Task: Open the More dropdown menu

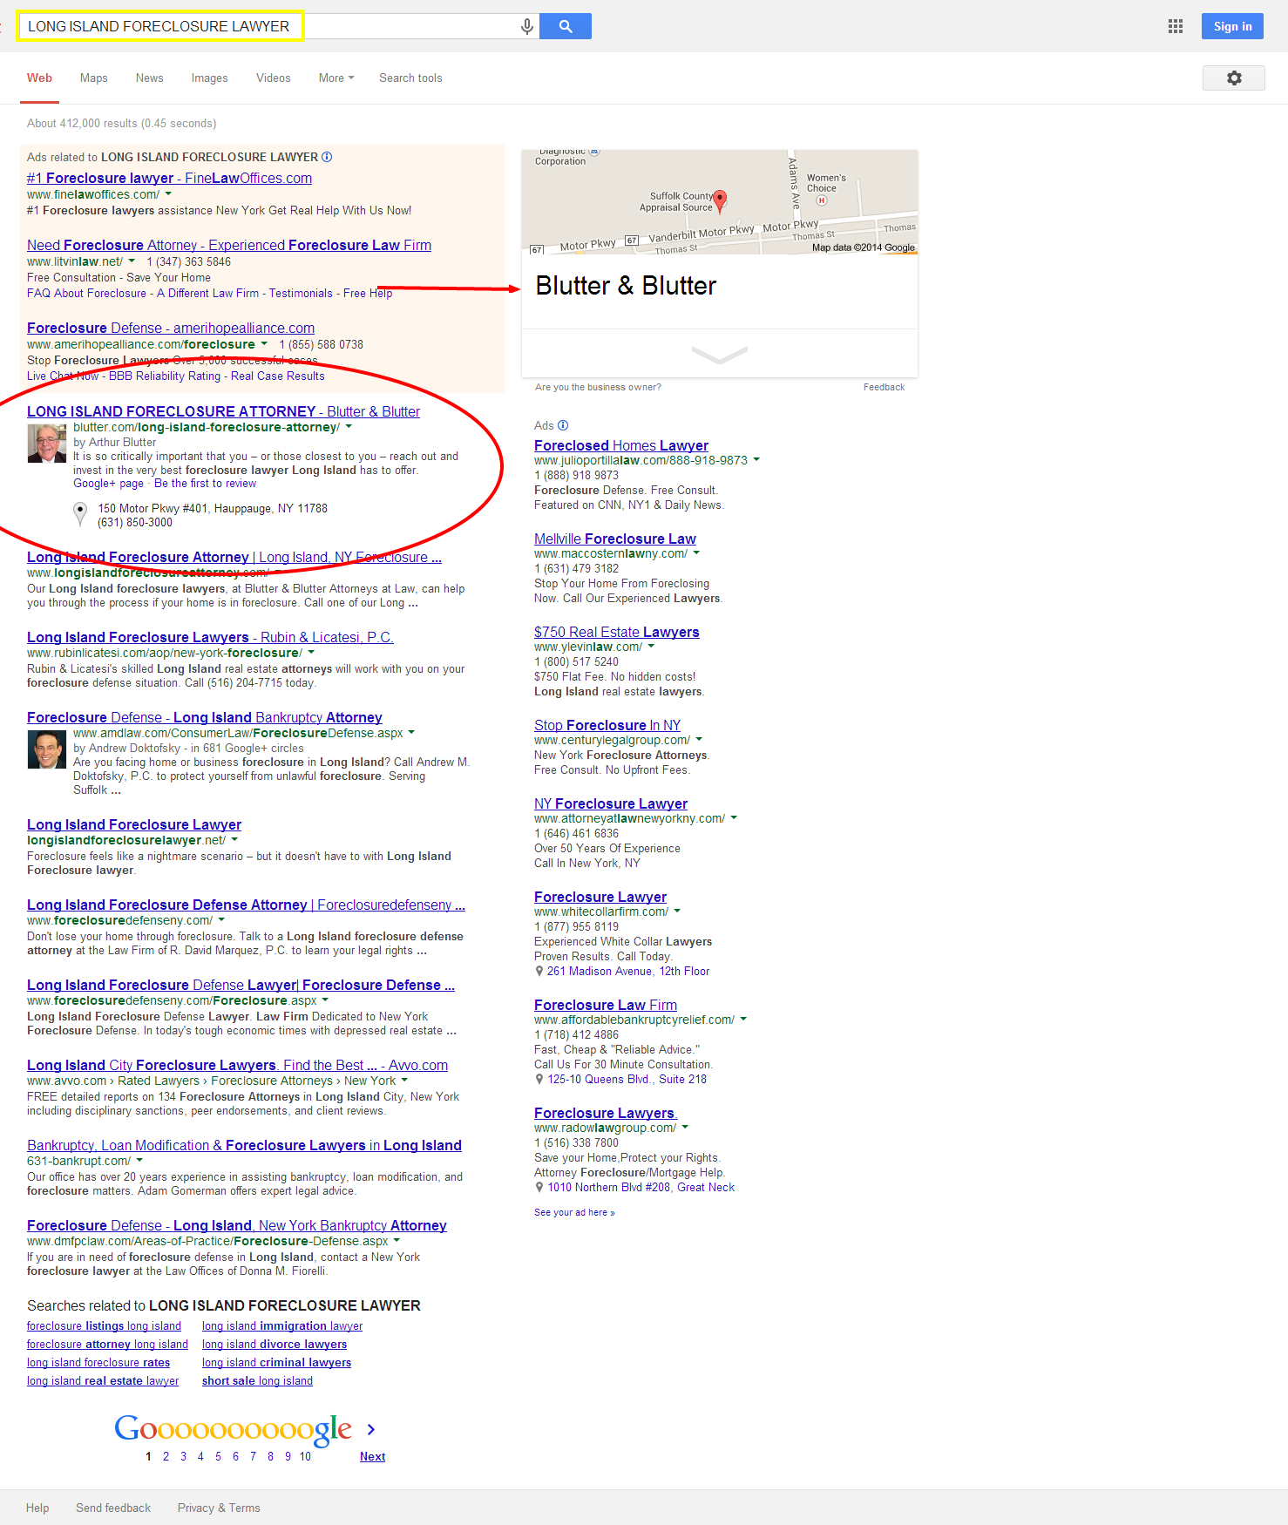Action: coord(336,78)
